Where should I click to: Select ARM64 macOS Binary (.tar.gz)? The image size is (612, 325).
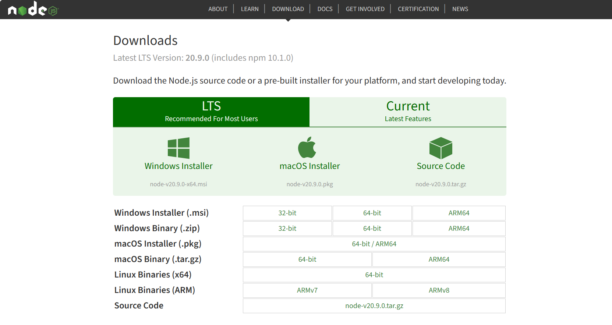pyautogui.click(x=439, y=259)
